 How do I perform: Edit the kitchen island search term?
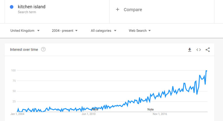32,7
